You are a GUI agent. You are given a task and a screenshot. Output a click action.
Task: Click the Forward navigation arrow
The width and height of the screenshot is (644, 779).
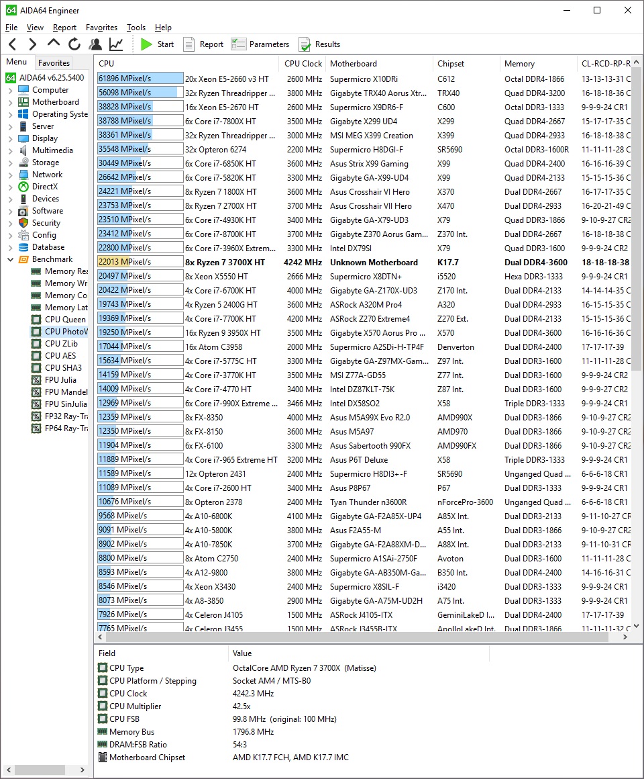tap(32, 44)
